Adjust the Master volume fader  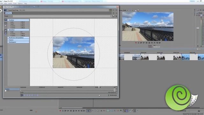198,28
